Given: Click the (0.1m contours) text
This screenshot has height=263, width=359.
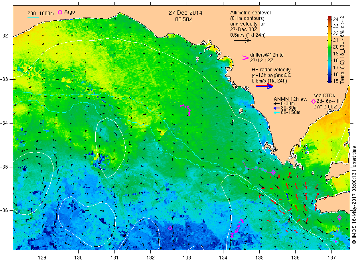Looking at the screenshot, I should (x=247, y=18).
